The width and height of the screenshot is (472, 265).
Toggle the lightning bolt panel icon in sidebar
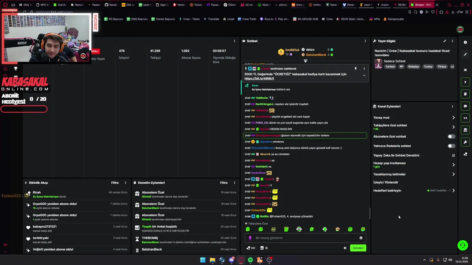[x=465, y=82]
